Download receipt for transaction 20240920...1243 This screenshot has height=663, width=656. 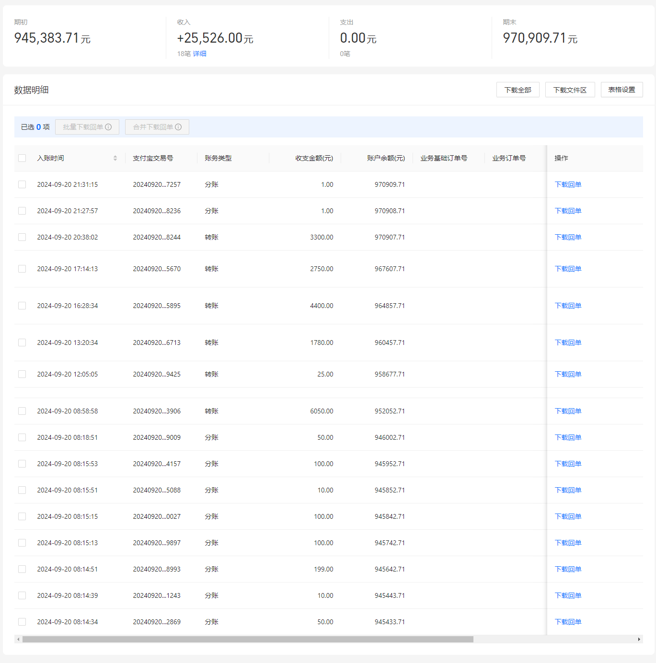click(x=568, y=595)
